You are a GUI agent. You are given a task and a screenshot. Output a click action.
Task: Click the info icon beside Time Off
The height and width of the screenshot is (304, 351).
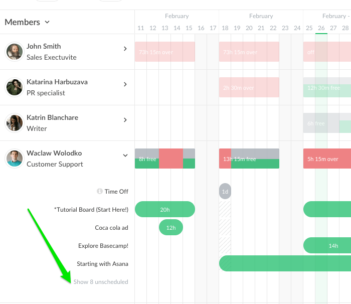coord(100,192)
